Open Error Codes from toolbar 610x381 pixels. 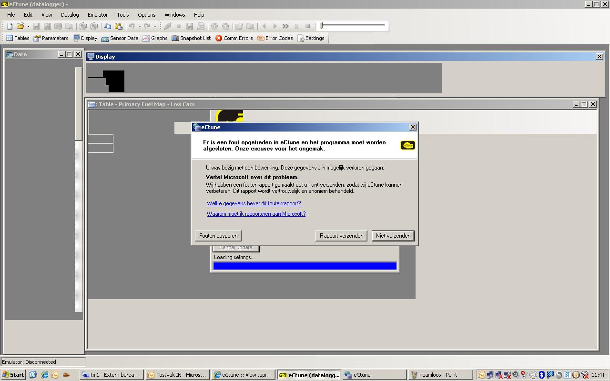point(275,38)
